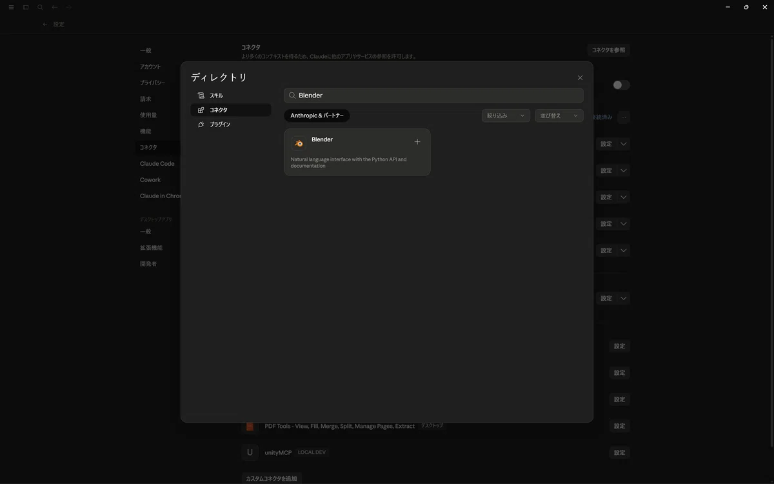Open the 絞り込み filter dropdown
The width and height of the screenshot is (774, 484).
(x=506, y=116)
